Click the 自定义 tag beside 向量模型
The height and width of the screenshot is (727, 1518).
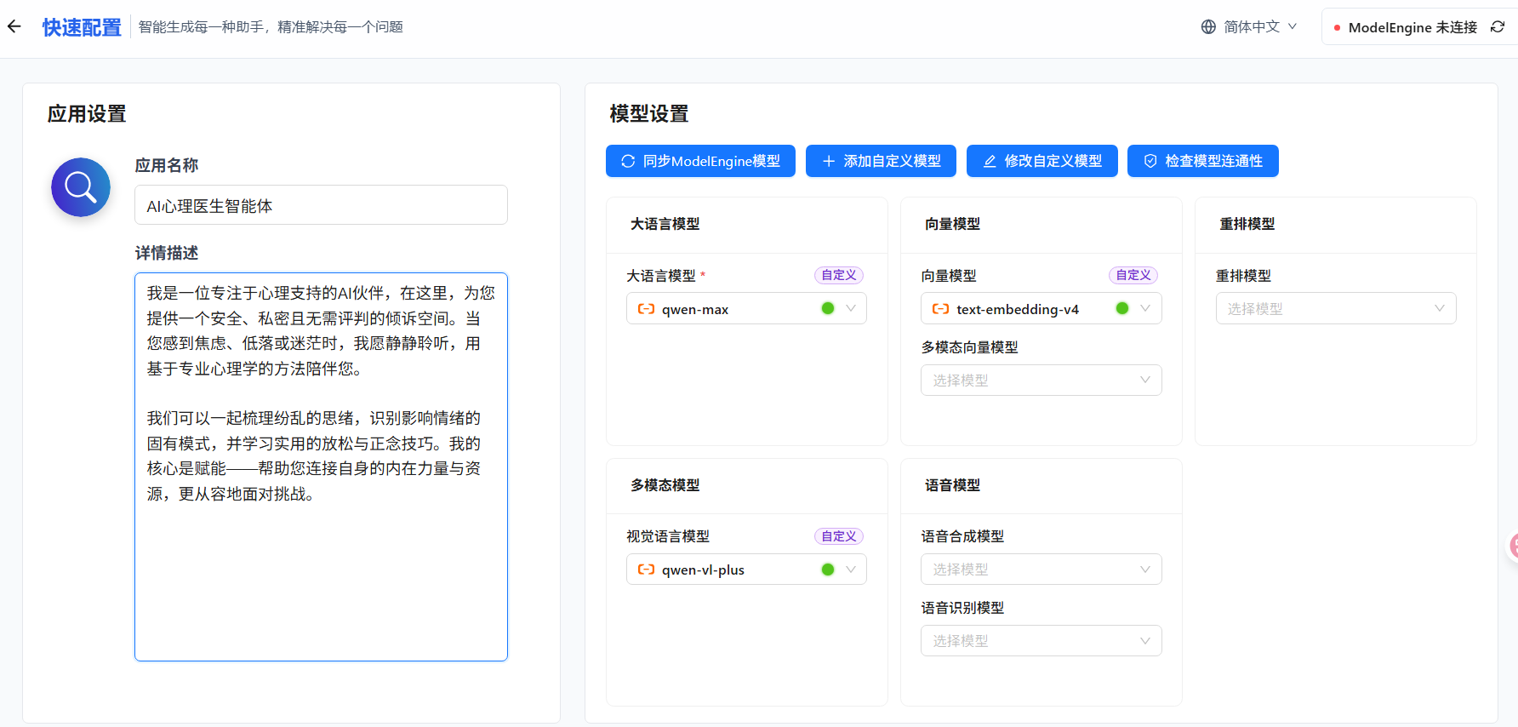click(x=1133, y=275)
